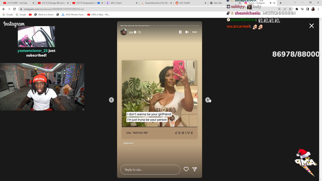322x181 pixels.
Task: Open the Lil Baby YouTube bookmark
Action: (x=99, y=15)
